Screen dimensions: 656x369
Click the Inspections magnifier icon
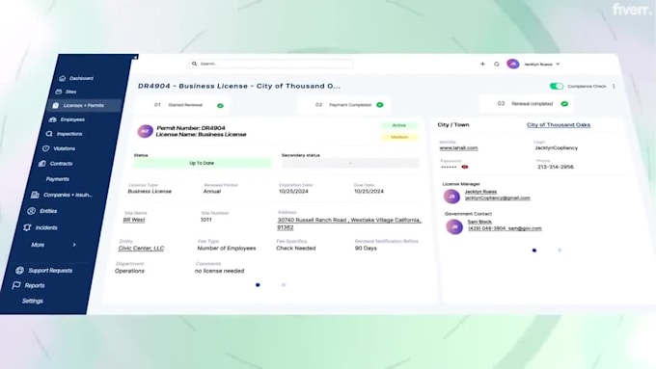[x=49, y=134]
